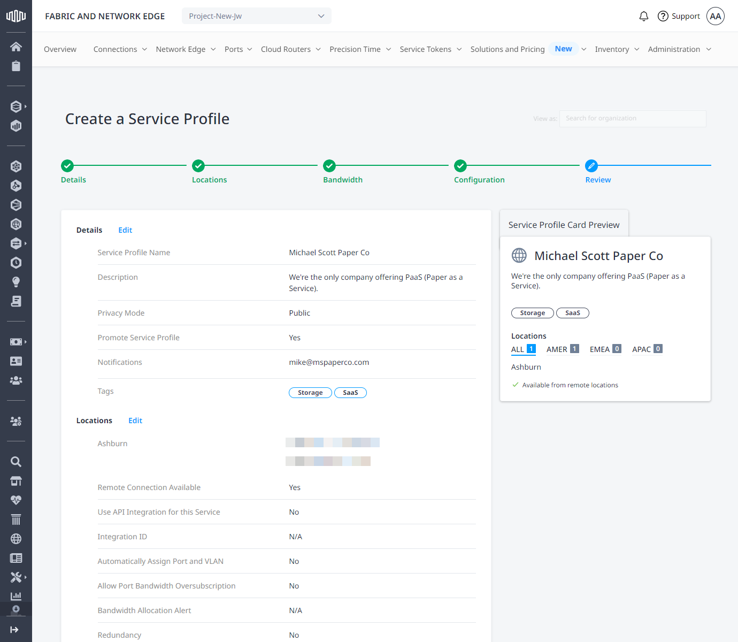The image size is (738, 642).
Task: Click the SaaS tag in Details section
Action: coord(350,393)
